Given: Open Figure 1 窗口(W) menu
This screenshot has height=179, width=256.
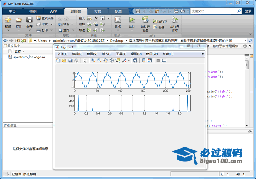Looking at the screenshot, I should 152,54.
